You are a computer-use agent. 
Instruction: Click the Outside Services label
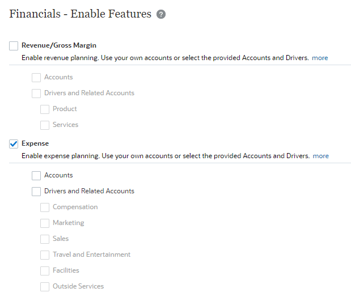point(78,286)
